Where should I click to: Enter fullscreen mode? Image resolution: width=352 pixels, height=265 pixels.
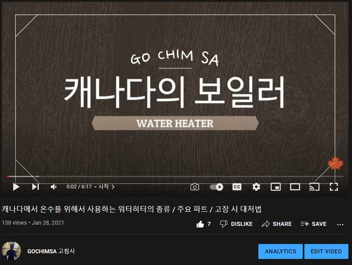[x=333, y=187]
